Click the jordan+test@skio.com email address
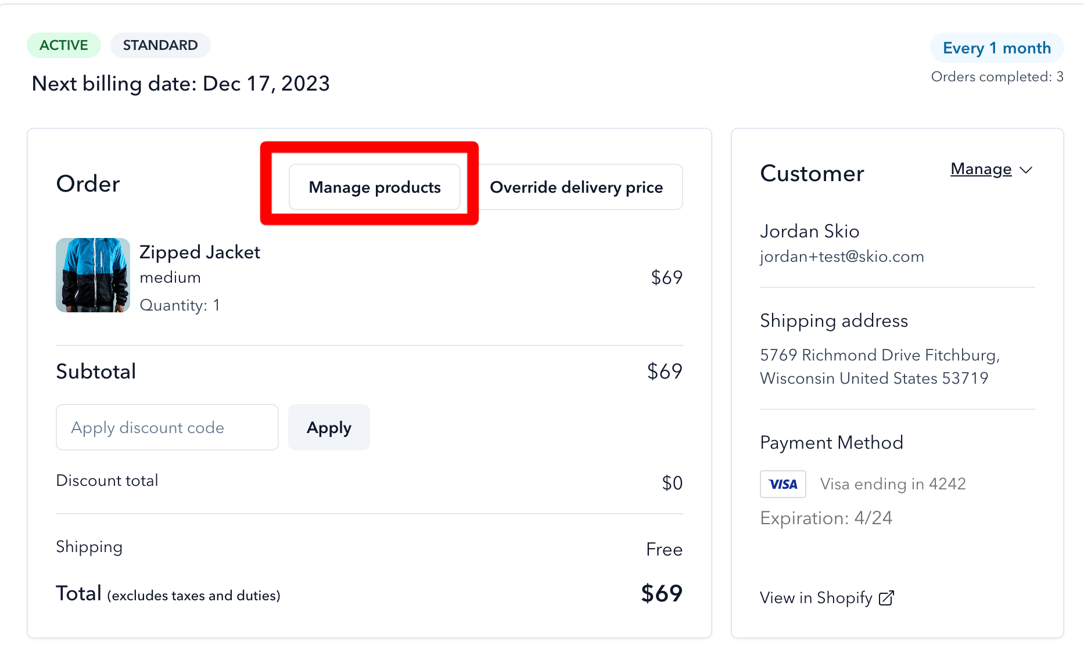Viewport: 1084px width, 649px height. coord(842,257)
